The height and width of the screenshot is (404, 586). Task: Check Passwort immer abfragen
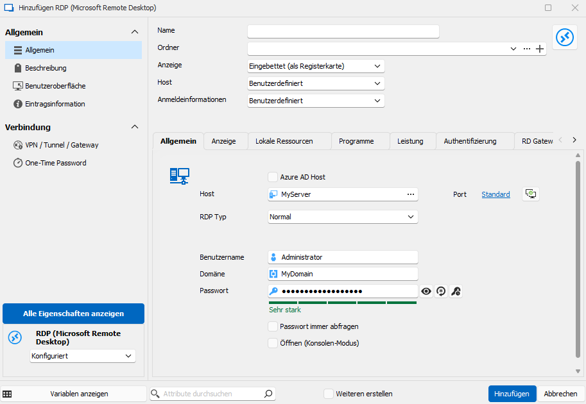(x=273, y=326)
